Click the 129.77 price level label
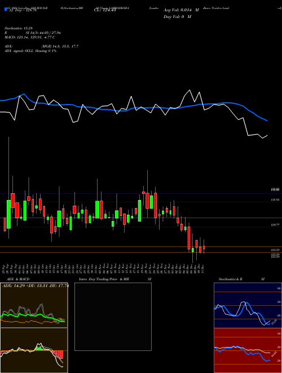The height and width of the screenshot is (373, 282). [275, 225]
